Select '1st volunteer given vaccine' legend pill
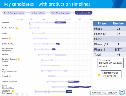Viewport: 126px width, 96px height. [x=14, y=13]
